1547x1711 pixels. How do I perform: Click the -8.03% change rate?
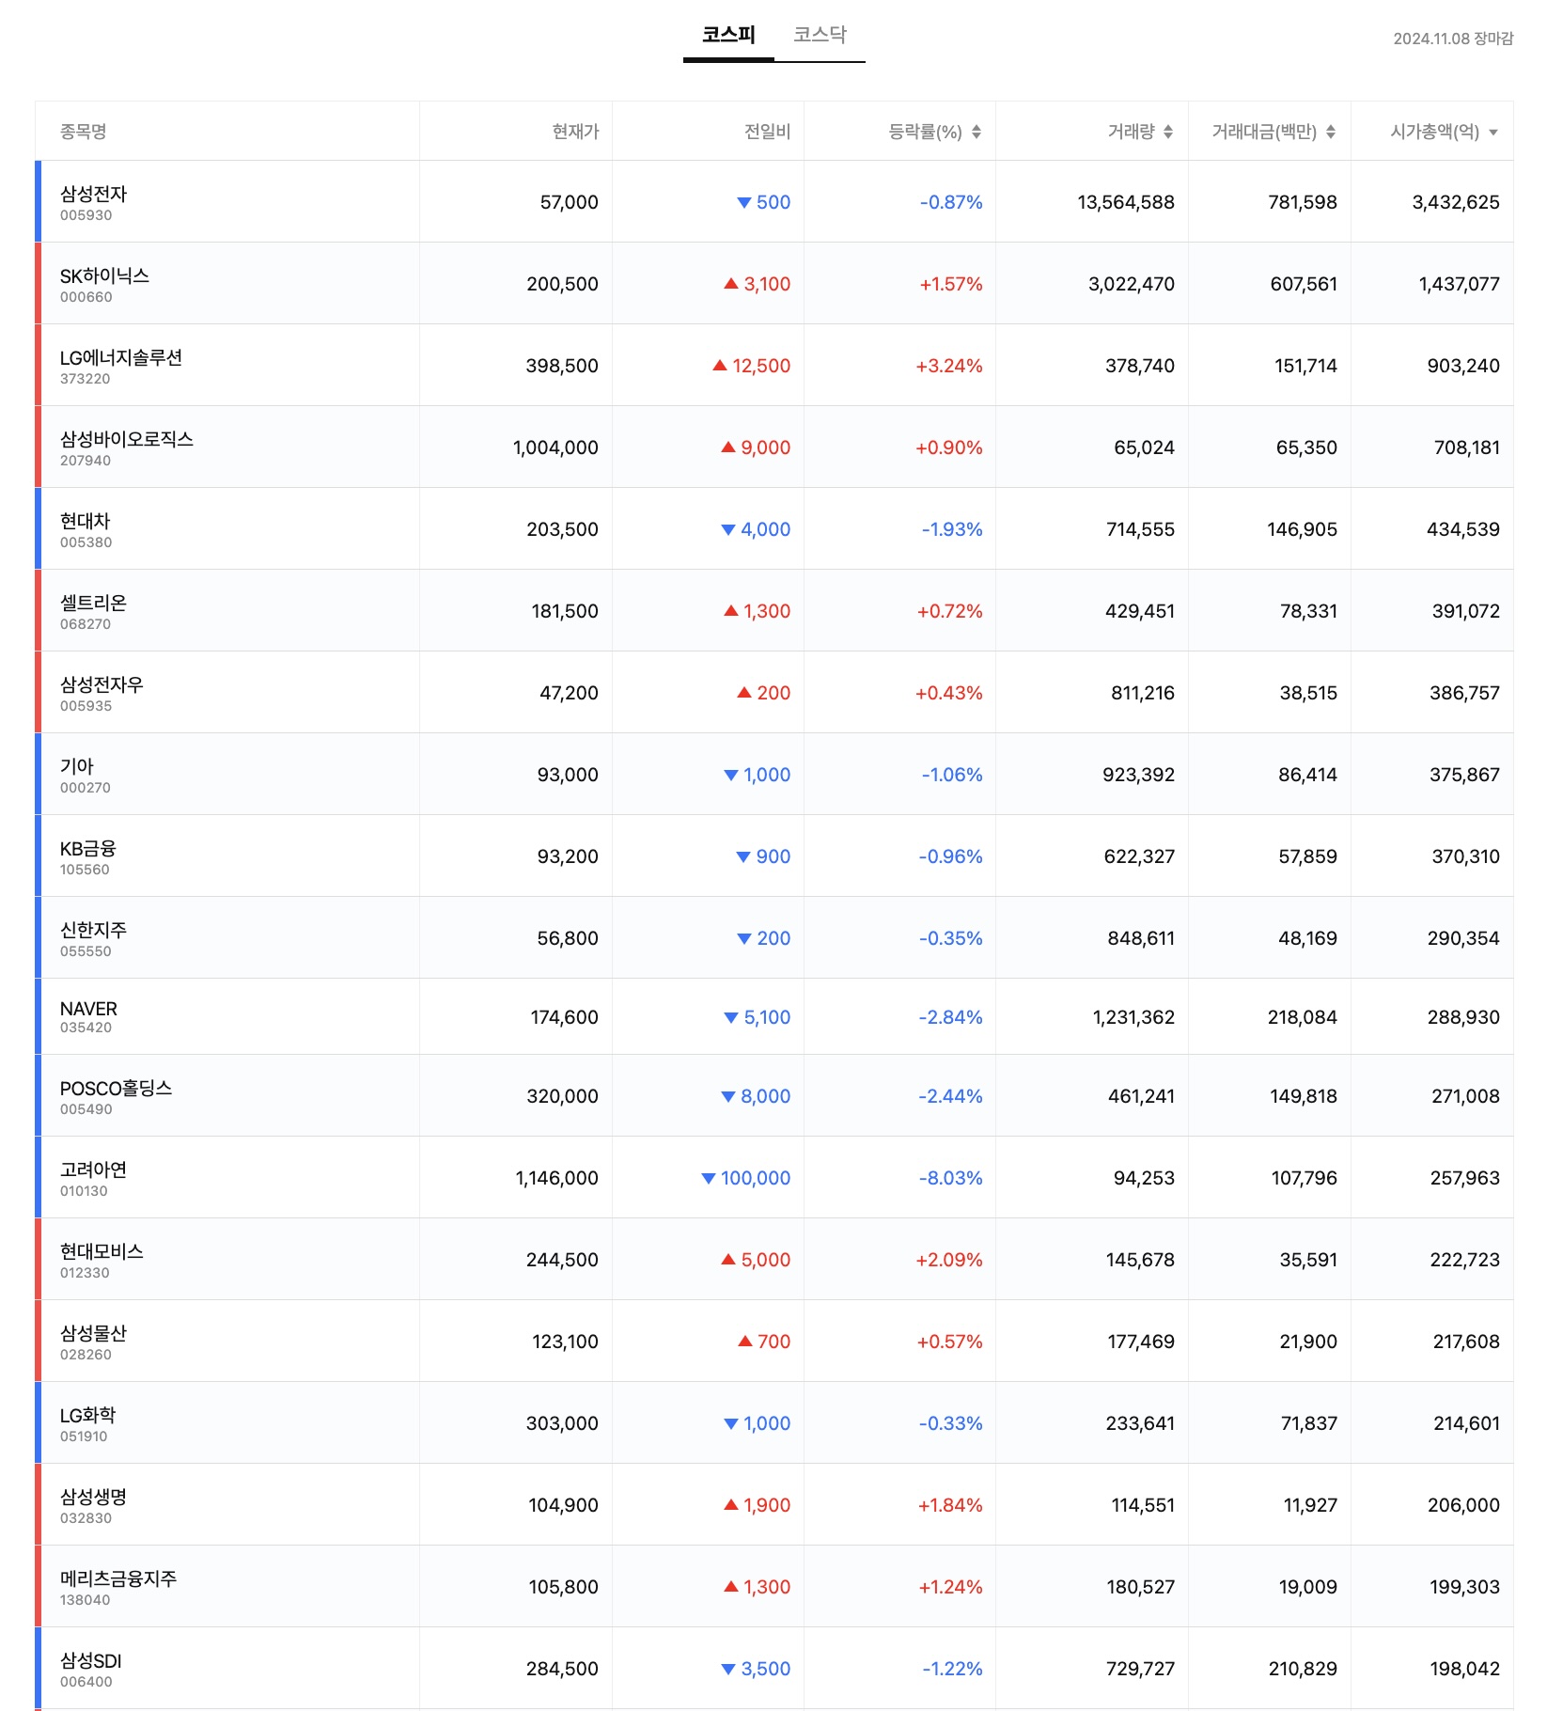tap(951, 1178)
